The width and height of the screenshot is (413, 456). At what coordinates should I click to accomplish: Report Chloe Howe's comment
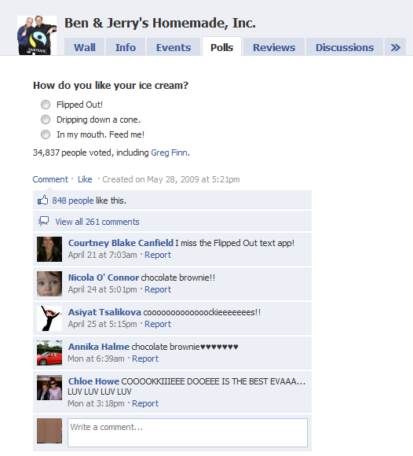point(145,403)
